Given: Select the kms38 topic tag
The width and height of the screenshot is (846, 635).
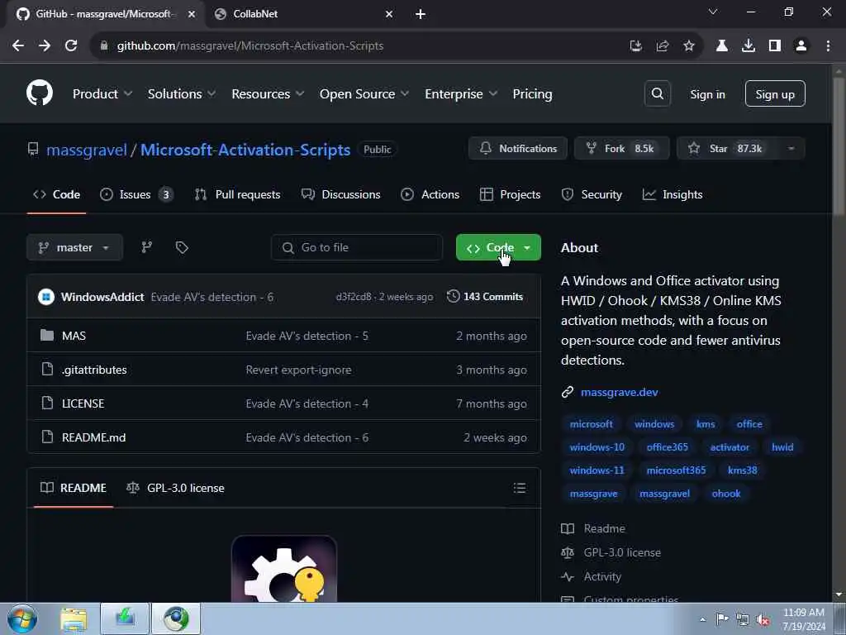Looking at the screenshot, I should [x=742, y=470].
